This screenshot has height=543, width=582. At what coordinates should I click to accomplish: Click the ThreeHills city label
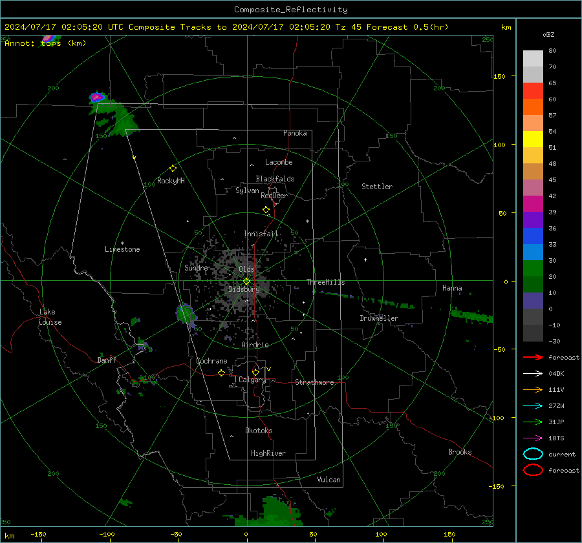click(325, 282)
